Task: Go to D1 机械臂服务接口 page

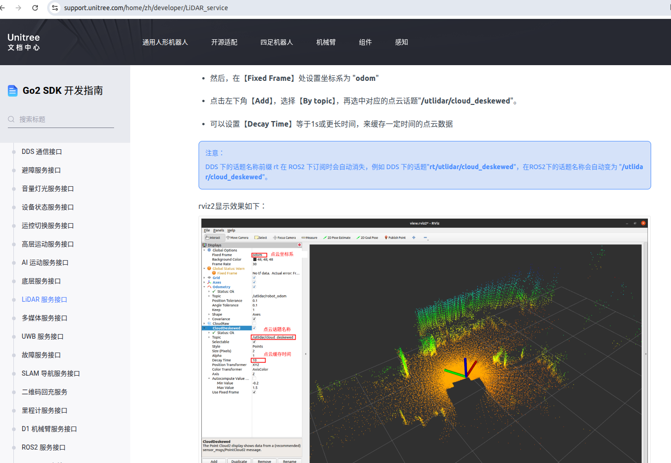Action: coord(49,429)
